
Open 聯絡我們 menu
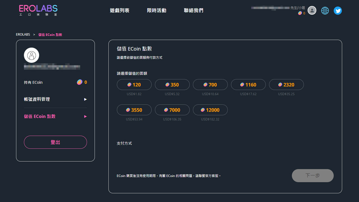pos(194,10)
